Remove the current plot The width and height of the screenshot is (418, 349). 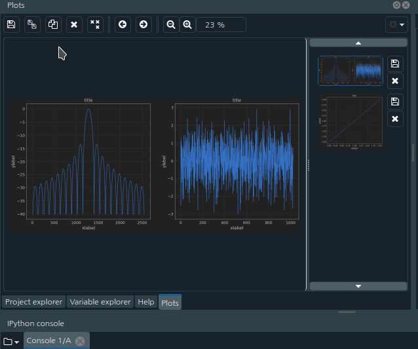click(x=74, y=24)
